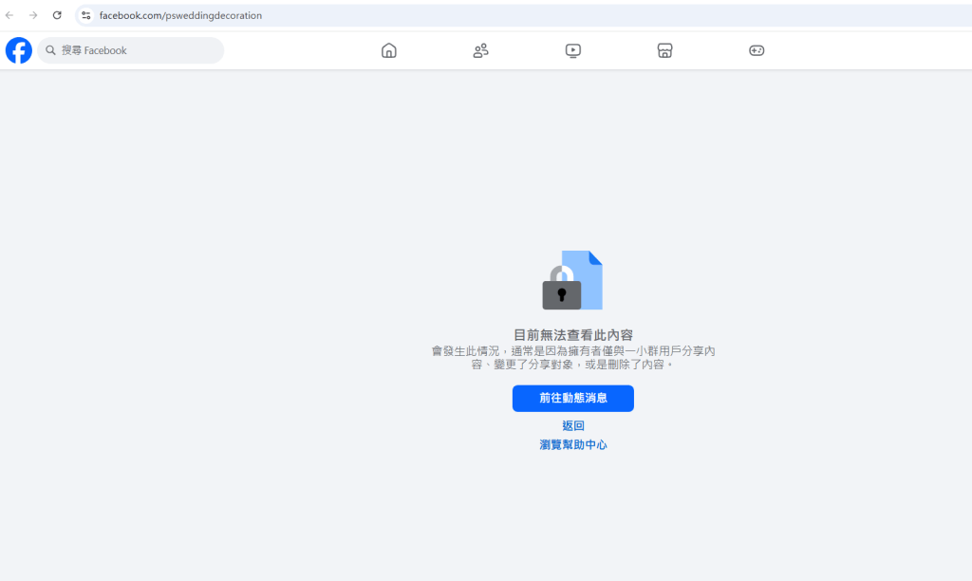
Task: Click the 目前無法查看此內容 heading
Action: [572, 335]
